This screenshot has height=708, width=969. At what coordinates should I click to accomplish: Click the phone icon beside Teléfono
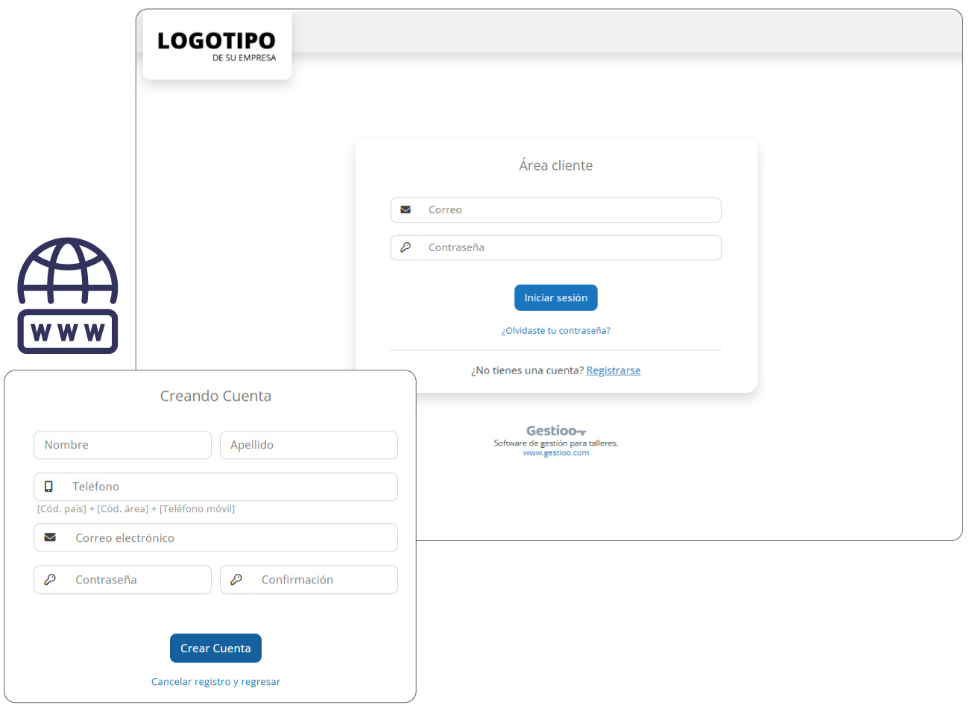[48, 487]
